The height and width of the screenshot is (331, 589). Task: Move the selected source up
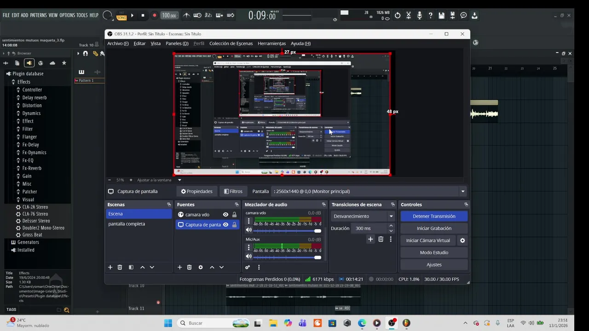[x=212, y=267]
